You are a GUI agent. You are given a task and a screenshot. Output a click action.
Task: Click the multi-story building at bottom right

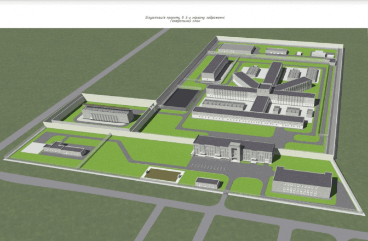coord(302,183)
